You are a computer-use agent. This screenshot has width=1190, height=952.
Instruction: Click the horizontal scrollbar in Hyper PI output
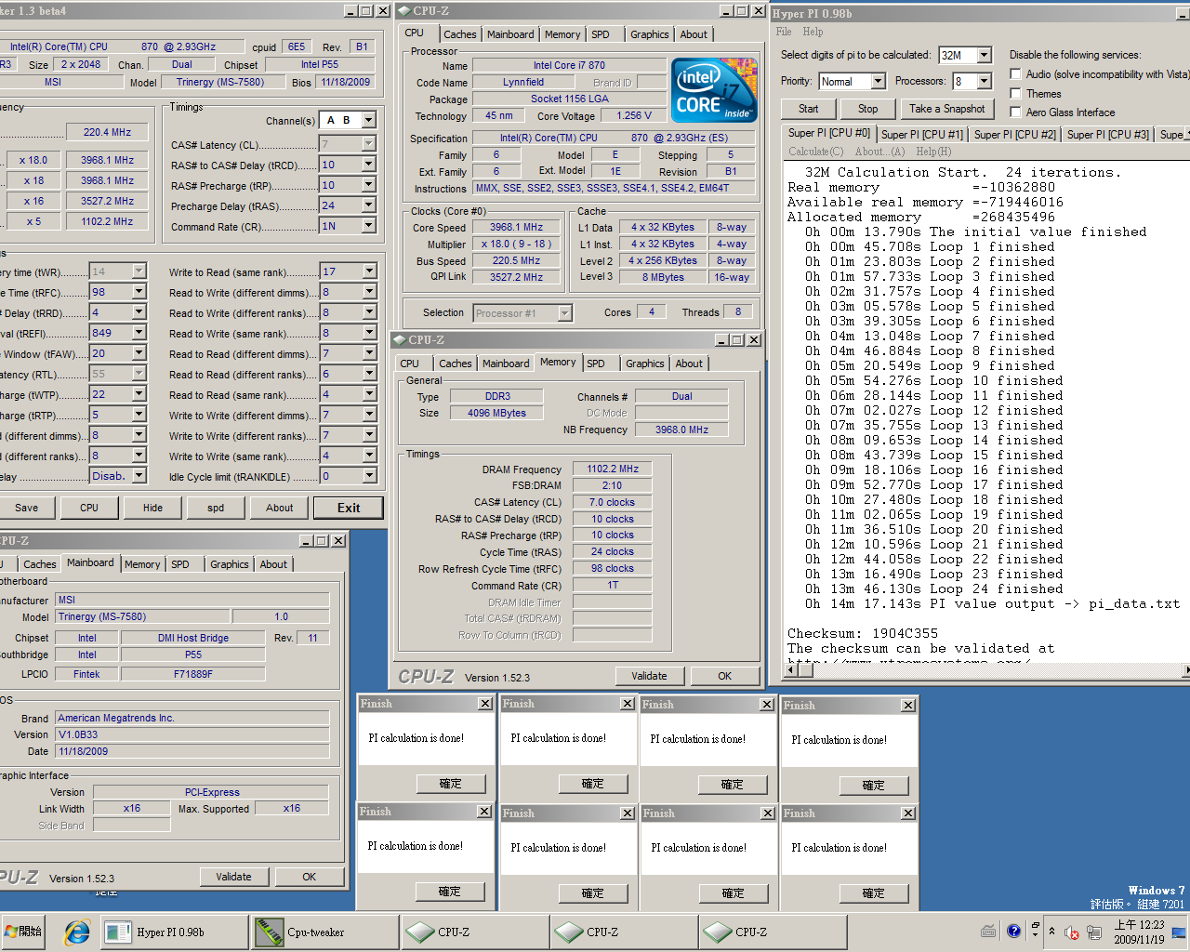(985, 669)
